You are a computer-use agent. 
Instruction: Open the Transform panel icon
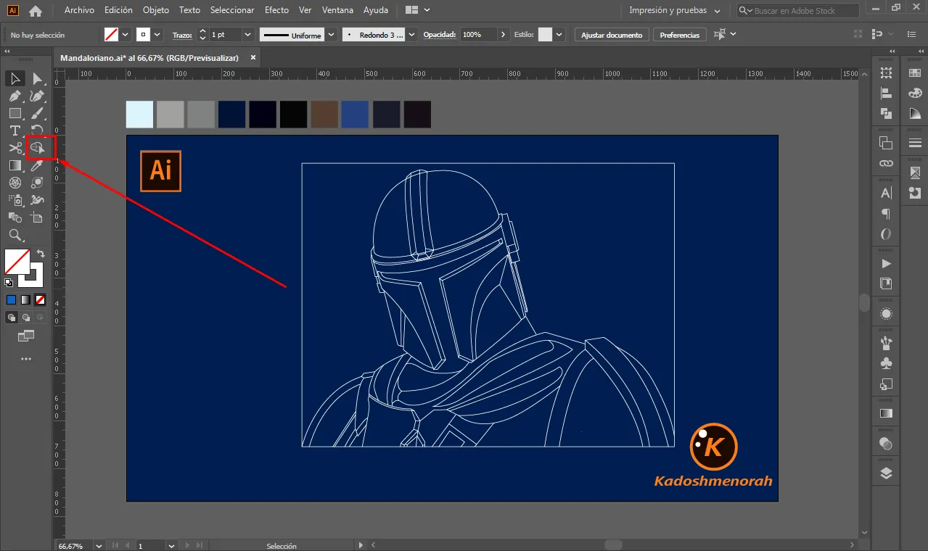[x=886, y=72]
